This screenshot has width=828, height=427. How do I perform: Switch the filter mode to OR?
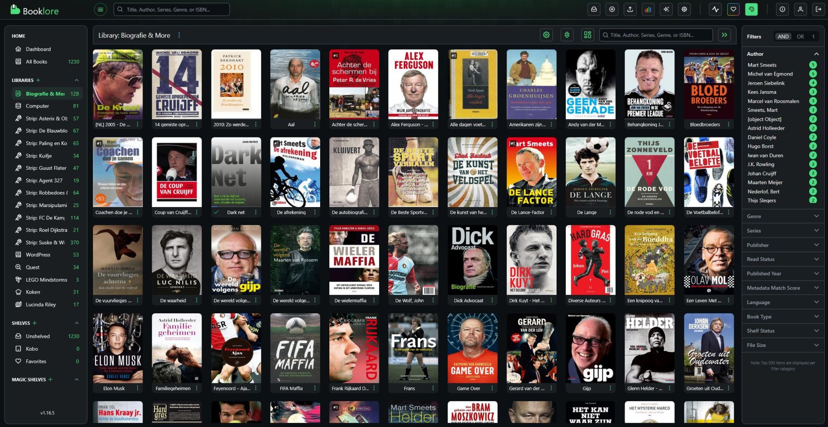pos(800,36)
